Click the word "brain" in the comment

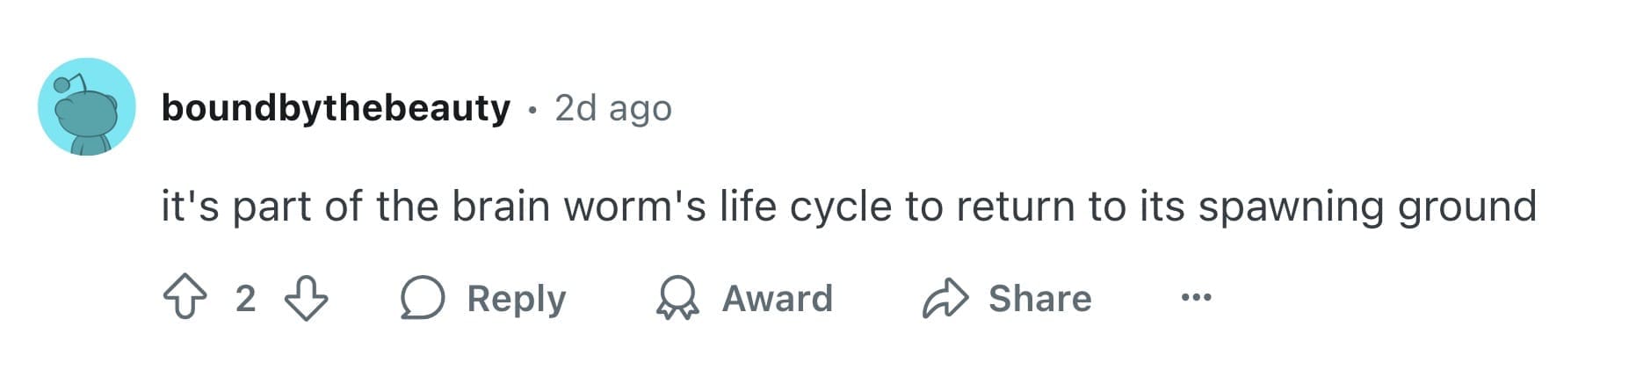500,207
